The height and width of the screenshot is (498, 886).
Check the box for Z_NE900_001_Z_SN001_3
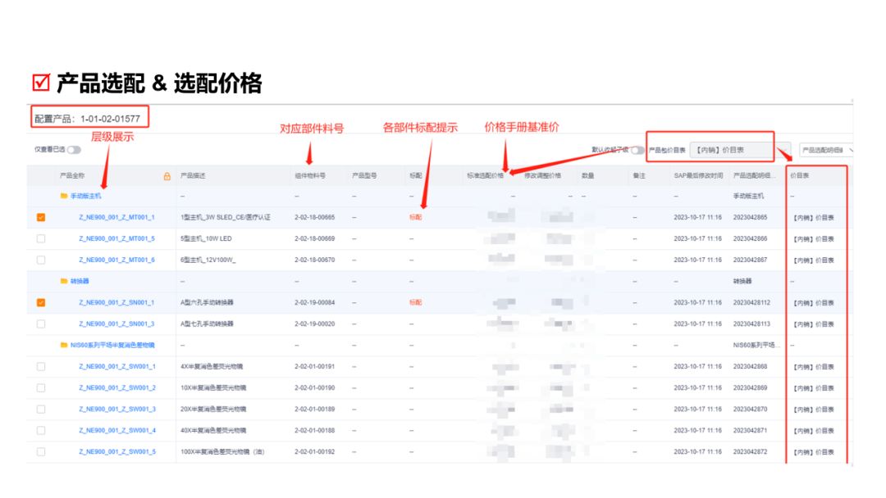coord(41,324)
